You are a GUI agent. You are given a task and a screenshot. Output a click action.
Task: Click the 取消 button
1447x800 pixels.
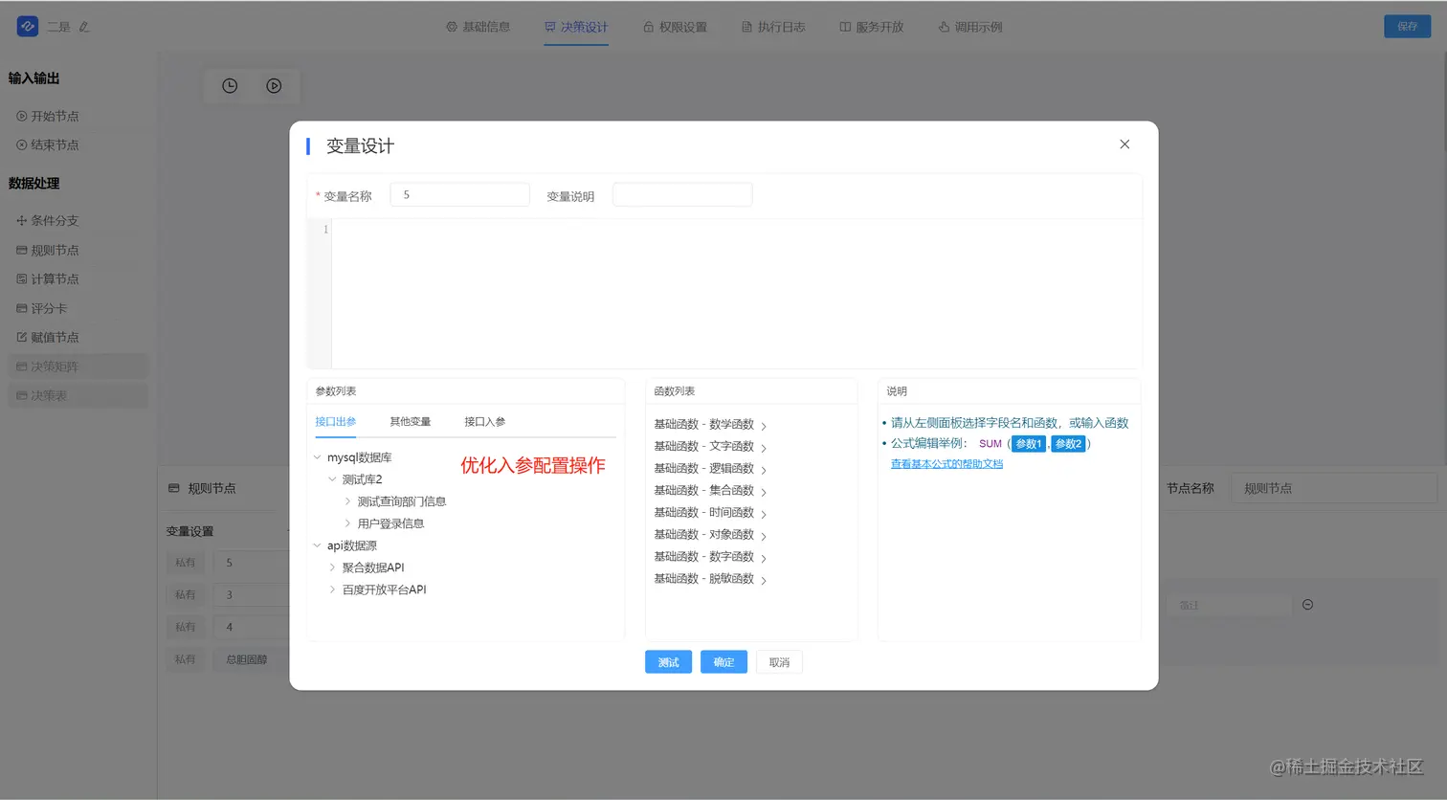tap(779, 662)
